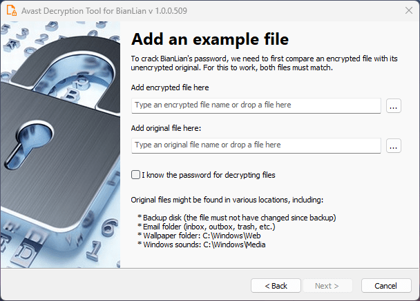Viewport: 420px width, 301px height.
Task: Browse for the encrypted file with ellipsis button
Action: point(394,105)
